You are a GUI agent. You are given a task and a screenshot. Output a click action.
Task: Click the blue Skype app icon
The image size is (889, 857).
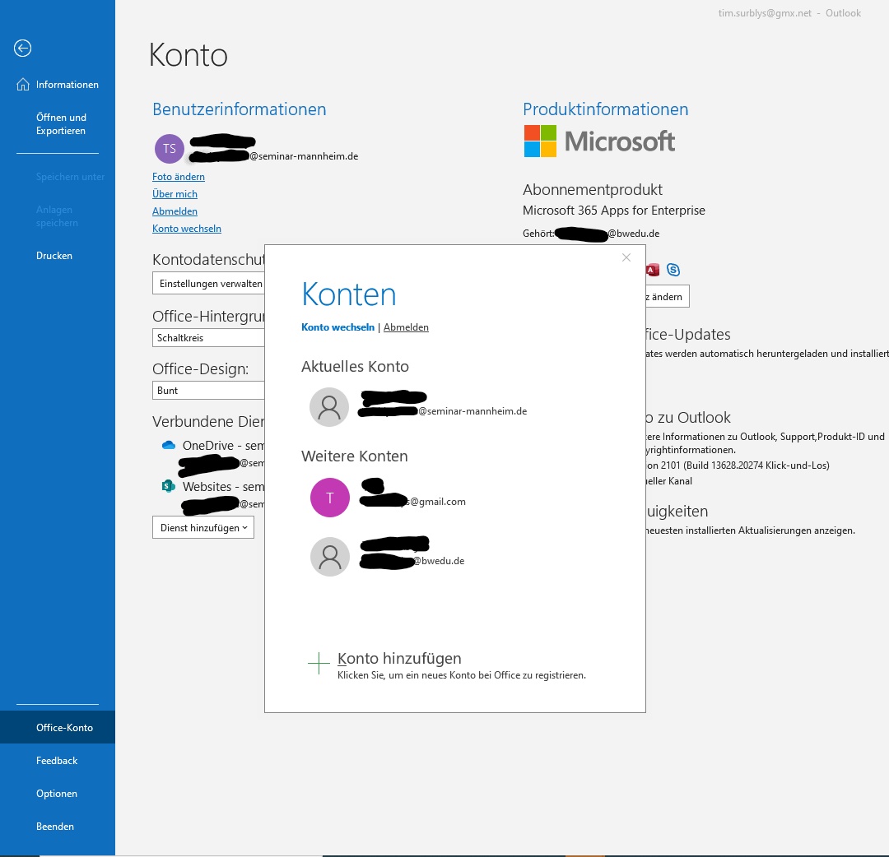673,270
